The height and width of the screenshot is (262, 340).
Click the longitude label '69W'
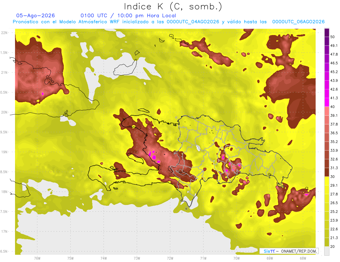click(270, 258)
